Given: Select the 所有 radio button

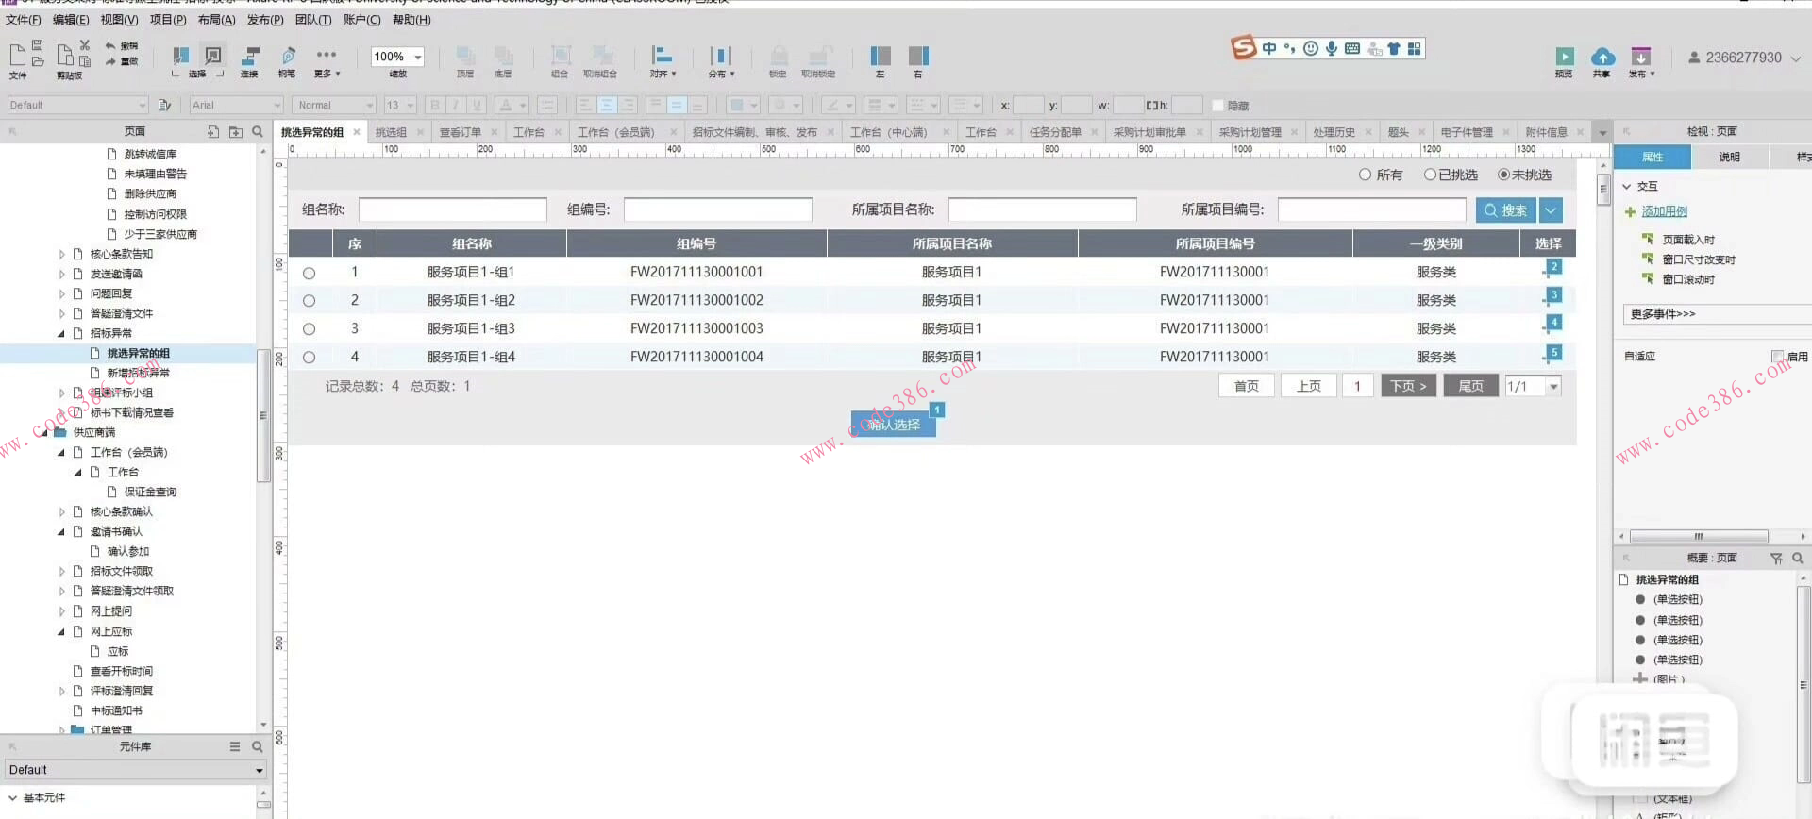Looking at the screenshot, I should coord(1365,175).
